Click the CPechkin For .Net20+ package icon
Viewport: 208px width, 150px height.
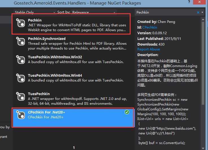[x=21, y=115]
